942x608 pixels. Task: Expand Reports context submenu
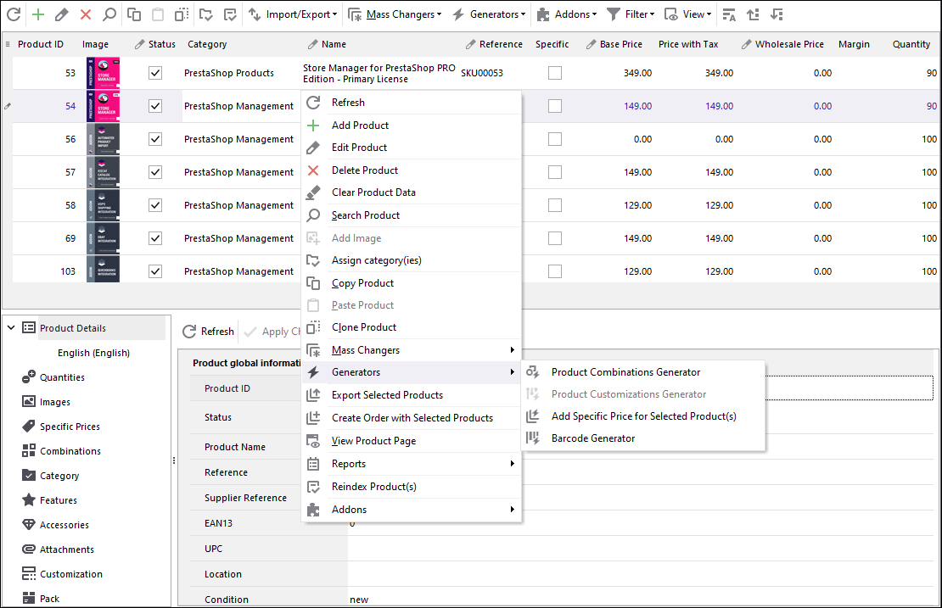(412, 464)
